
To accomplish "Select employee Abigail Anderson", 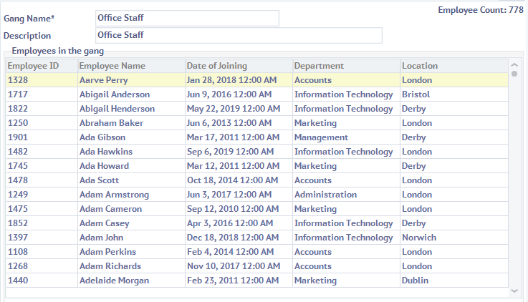I will [115, 94].
